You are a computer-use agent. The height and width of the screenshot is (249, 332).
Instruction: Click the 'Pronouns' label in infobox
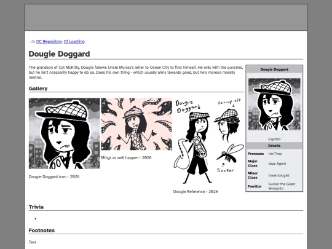pos(256,154)
